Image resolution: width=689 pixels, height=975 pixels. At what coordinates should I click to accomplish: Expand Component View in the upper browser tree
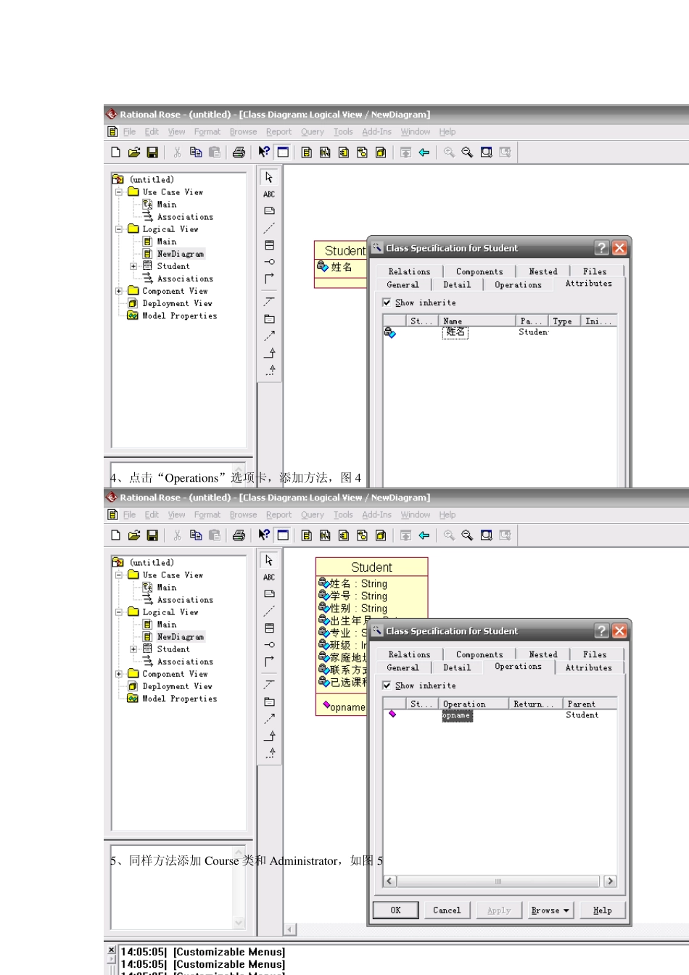point(119,291)
